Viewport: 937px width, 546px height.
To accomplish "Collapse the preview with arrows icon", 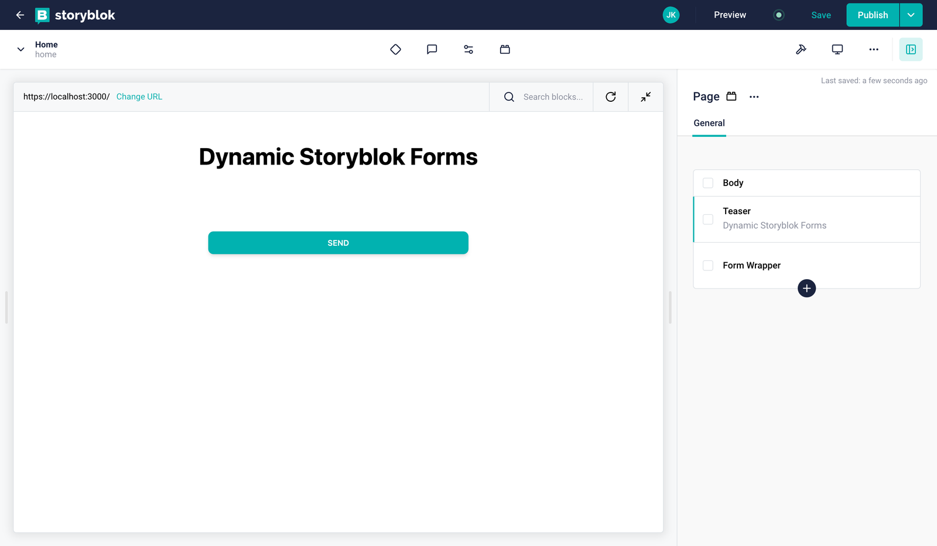I will click(x=646, y=97).
